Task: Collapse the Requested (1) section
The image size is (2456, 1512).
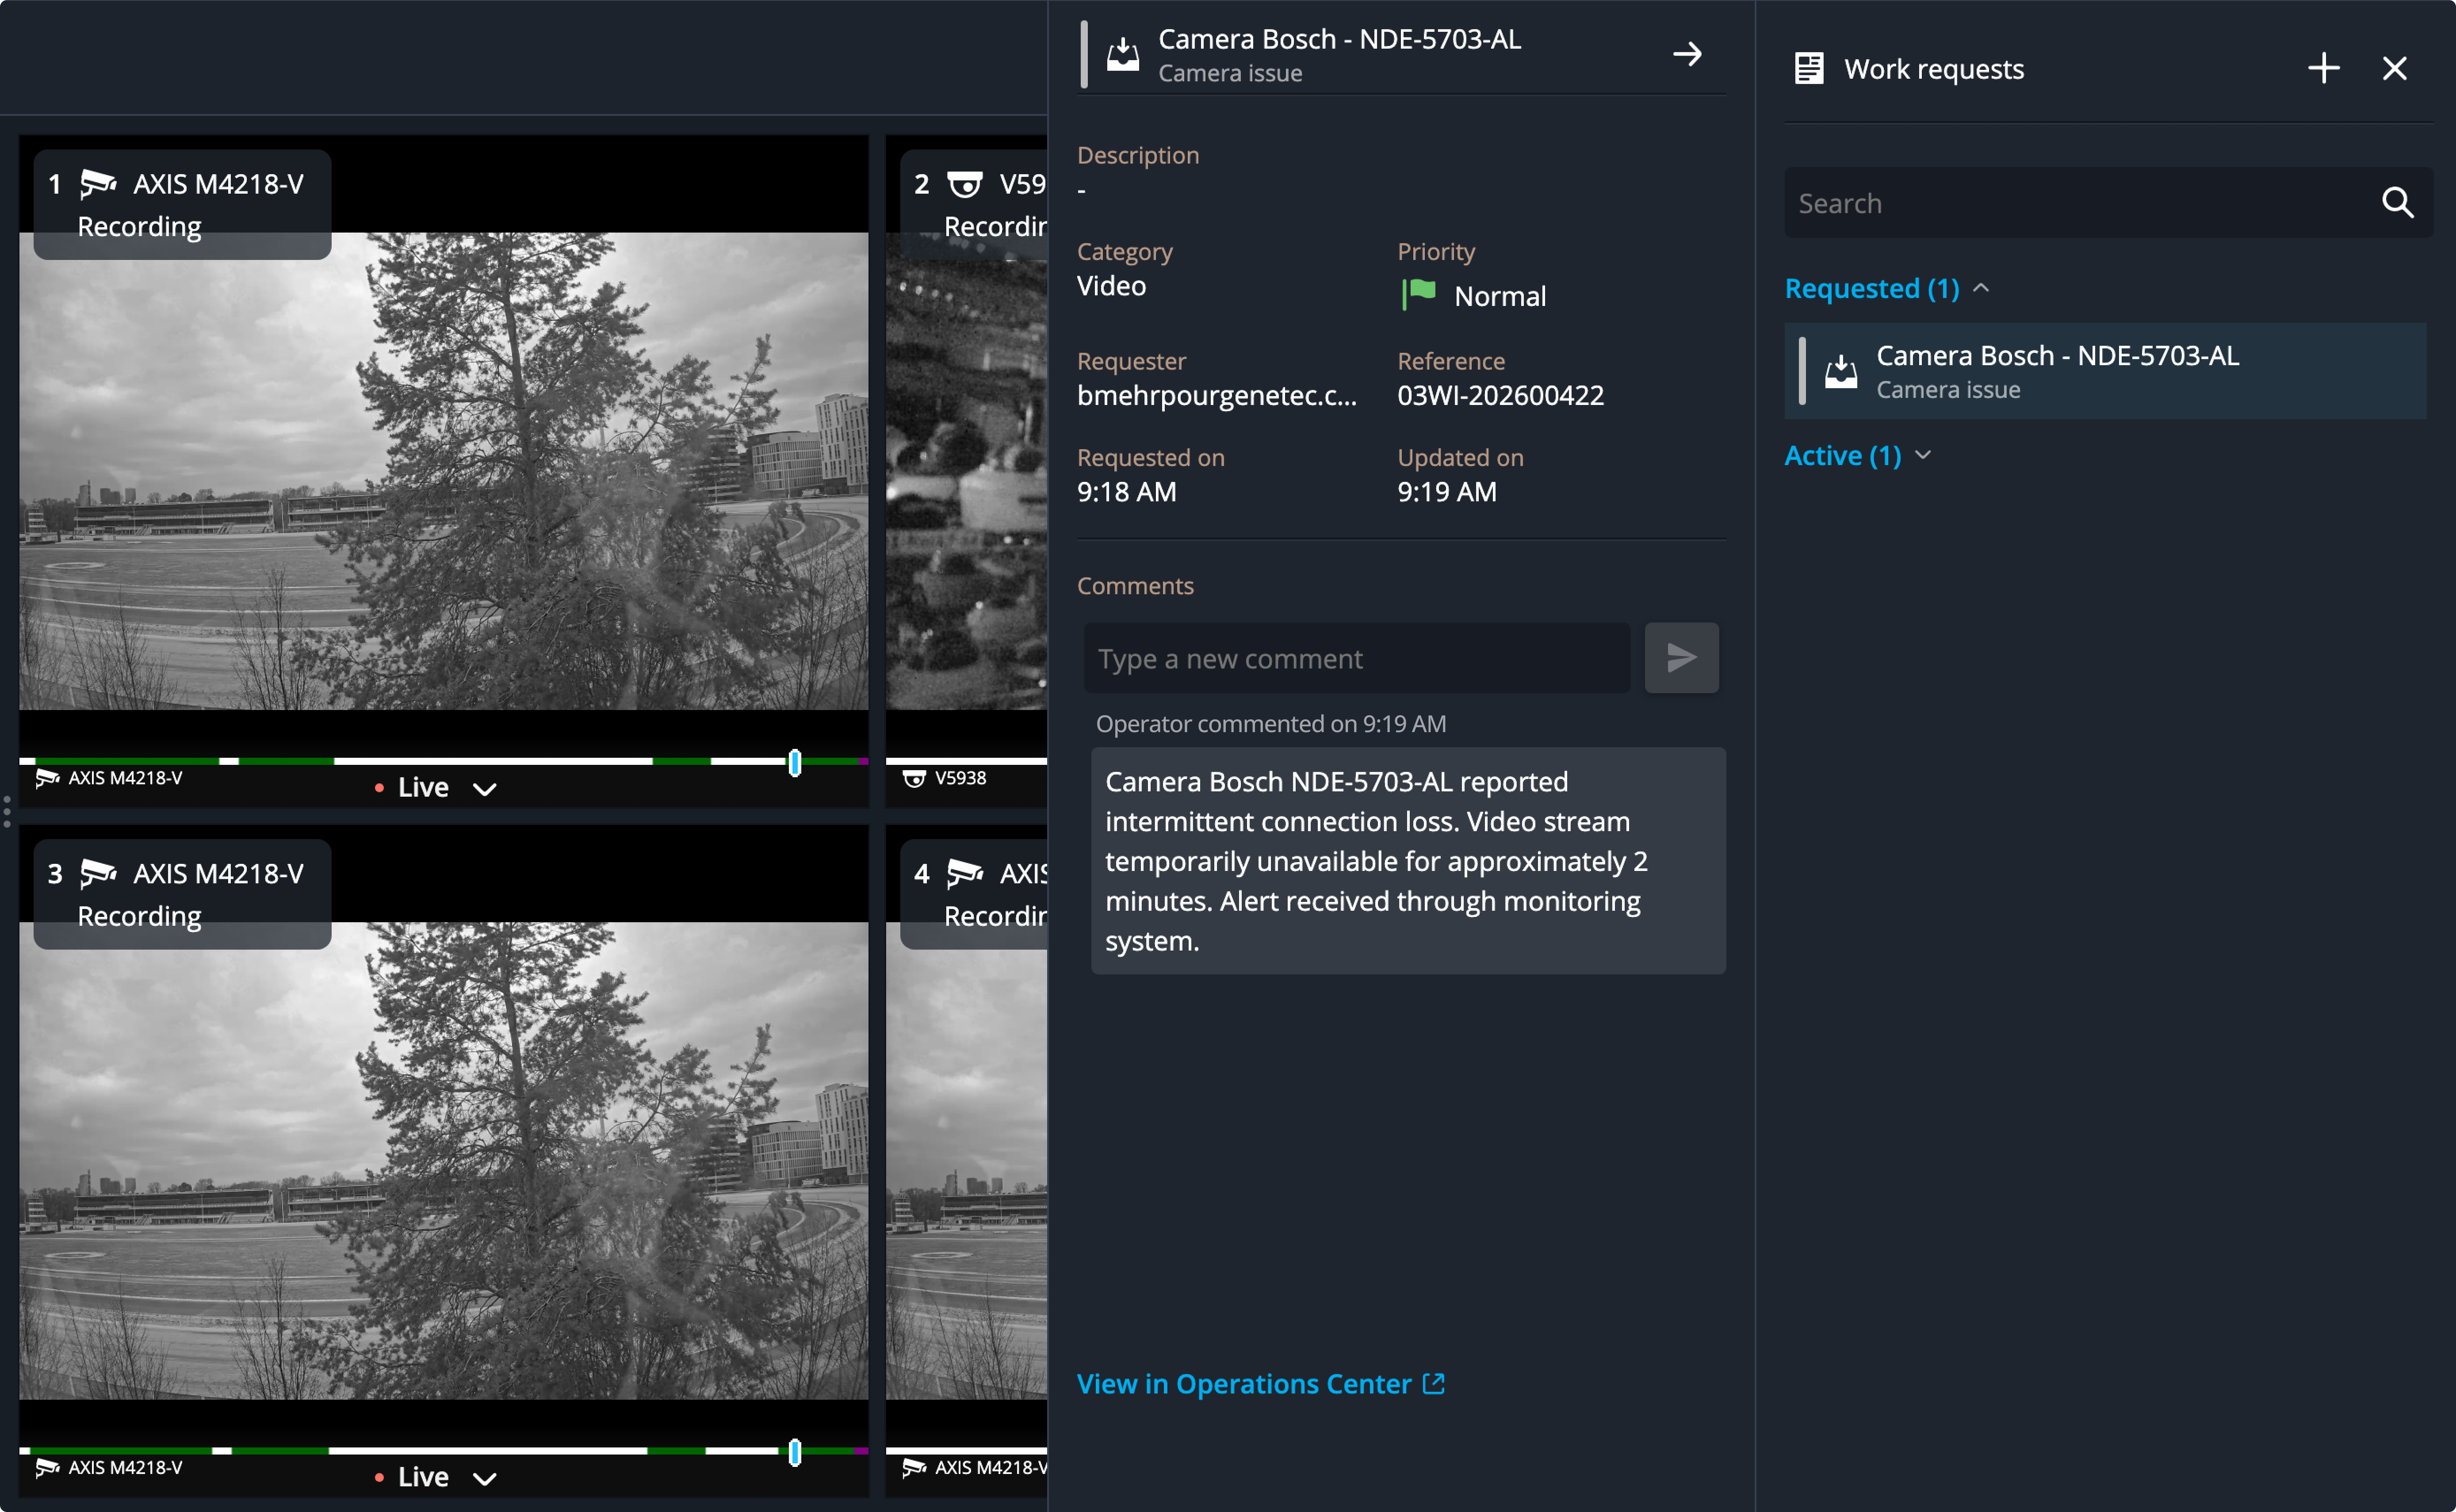Action: 1981,288
